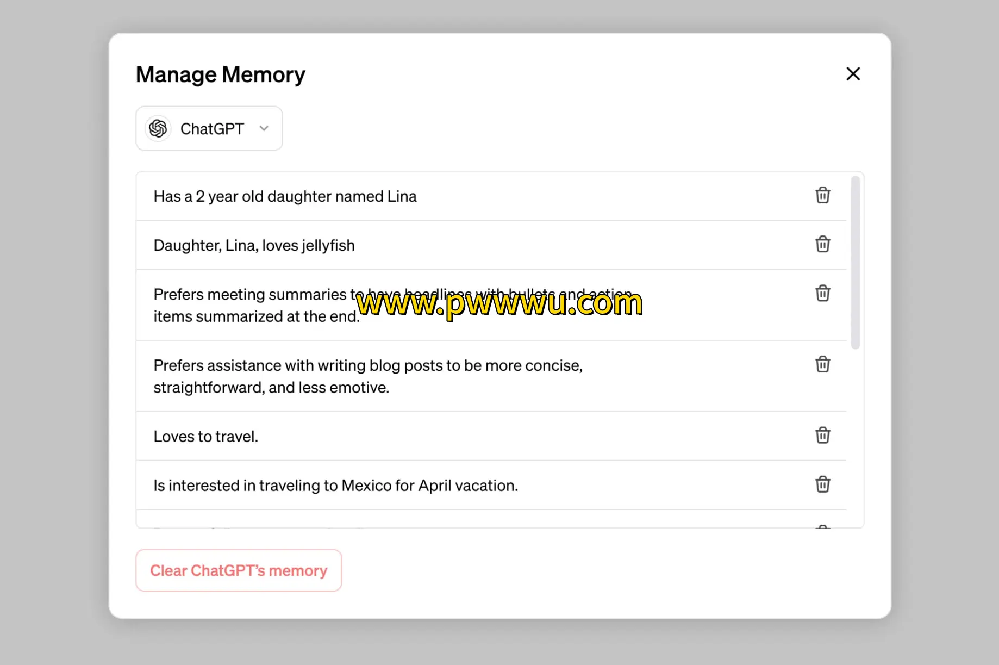The image size is (999, 665).
Task: Remove the meeting summaries preference memory
Action: tap(822, 293)
